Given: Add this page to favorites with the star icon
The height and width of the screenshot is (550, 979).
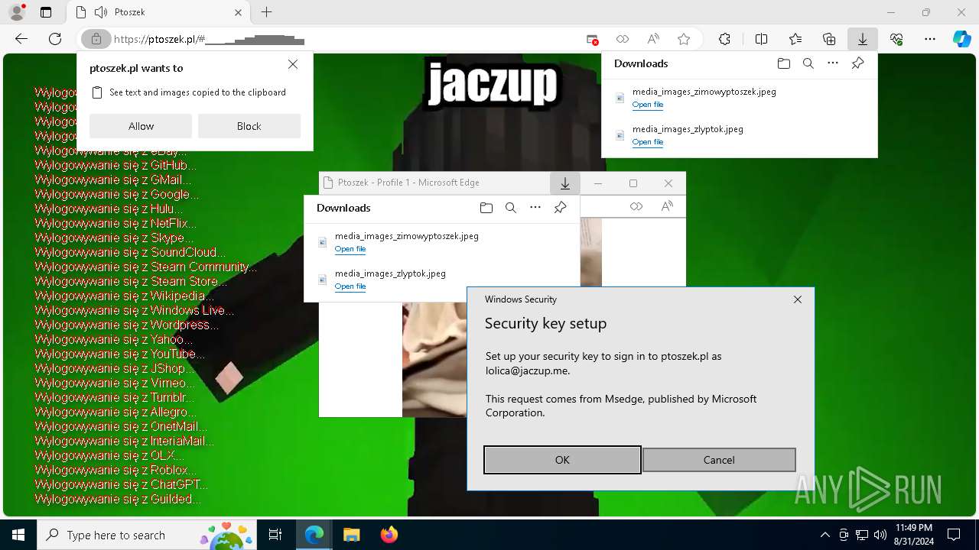Looking at the screenshot, I should pos(684,39).
